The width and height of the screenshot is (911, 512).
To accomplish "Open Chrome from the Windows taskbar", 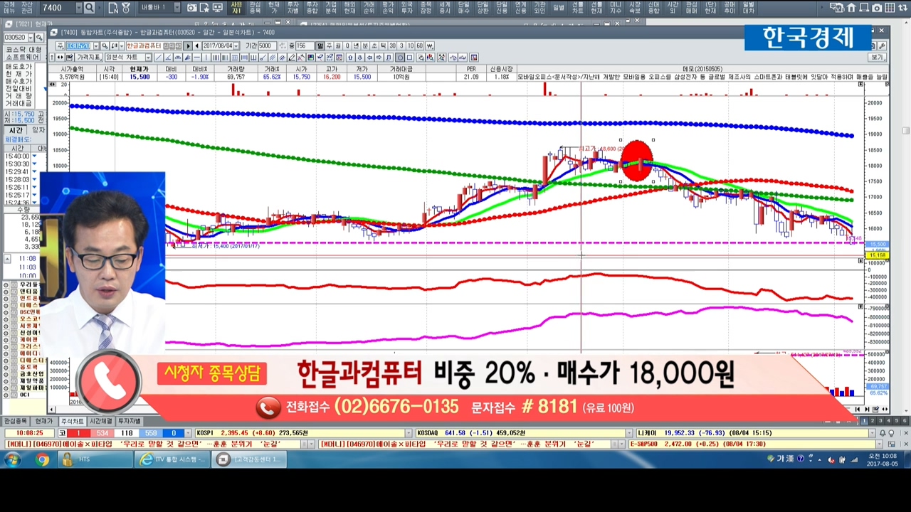I will click(42, 459).
